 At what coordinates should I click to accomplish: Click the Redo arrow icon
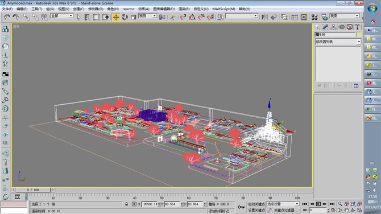[15, 17]
